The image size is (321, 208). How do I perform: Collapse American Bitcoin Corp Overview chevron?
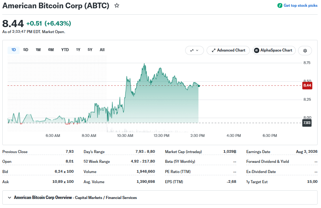(9, 197)
